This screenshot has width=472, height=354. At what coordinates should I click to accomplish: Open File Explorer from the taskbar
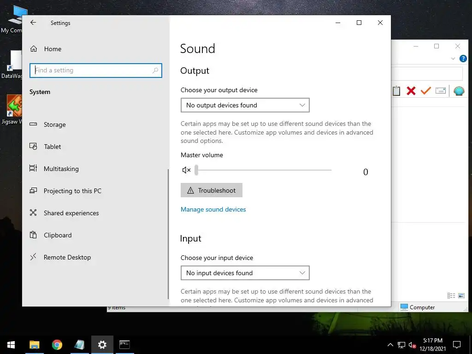[x=34, y=345]
